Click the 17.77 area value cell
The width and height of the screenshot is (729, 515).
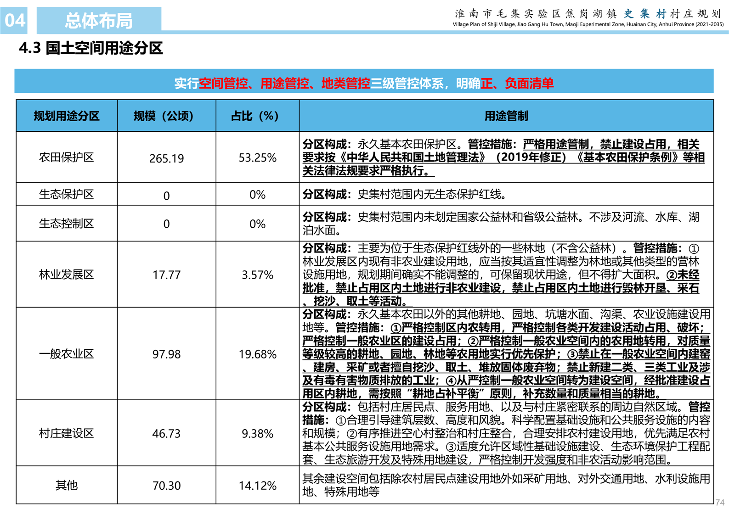pos(166,275)
